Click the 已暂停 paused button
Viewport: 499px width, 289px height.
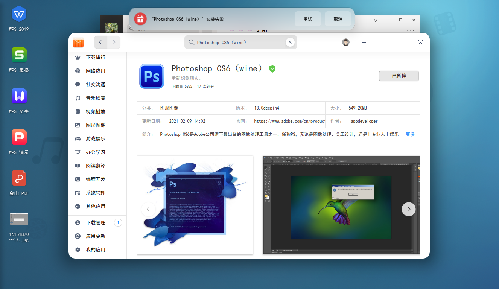point(399,76)
